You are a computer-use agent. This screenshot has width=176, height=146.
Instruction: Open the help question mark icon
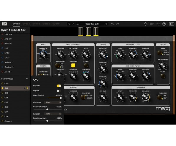(x=164, y=24)
